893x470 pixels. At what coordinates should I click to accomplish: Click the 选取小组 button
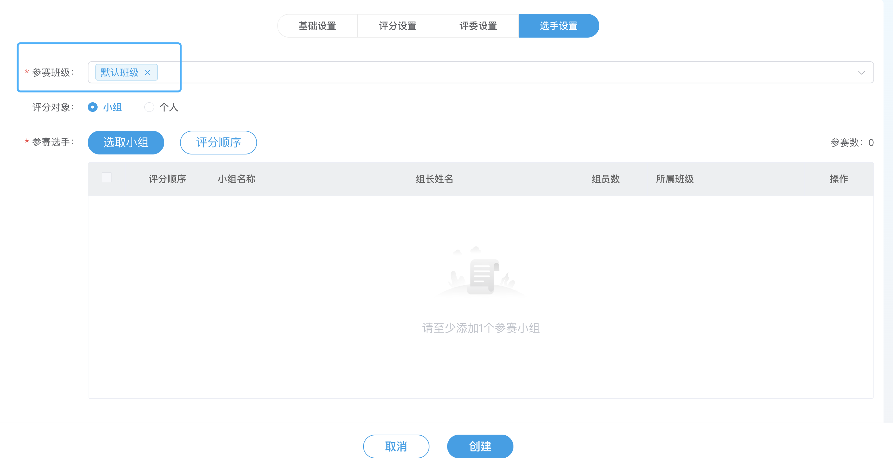(126, 142)
